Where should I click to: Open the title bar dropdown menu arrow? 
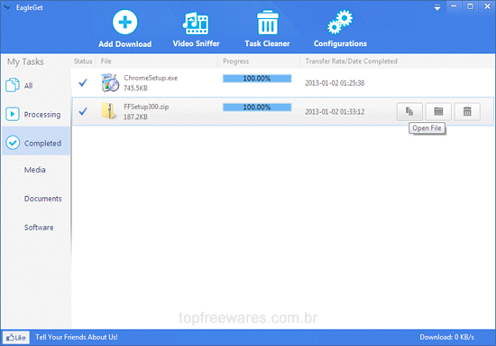(x=437, y=7)
